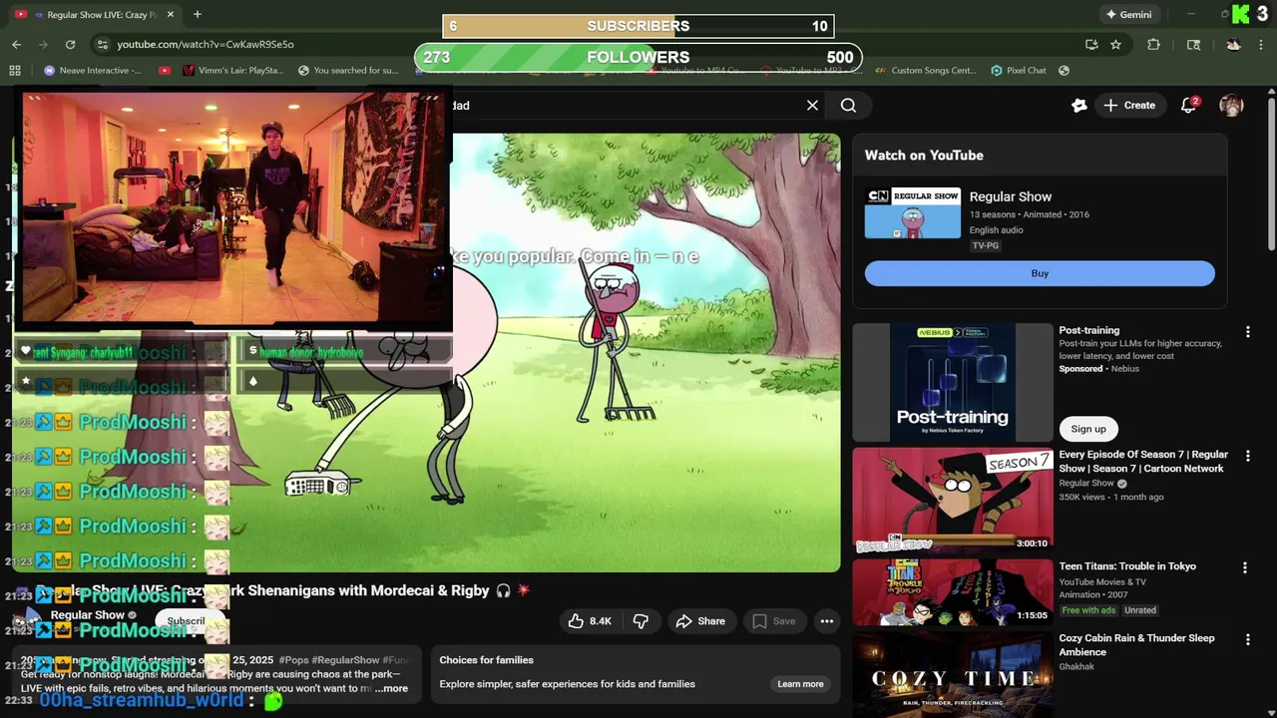Open the #RegularShow hashtag link

[345, 660]
